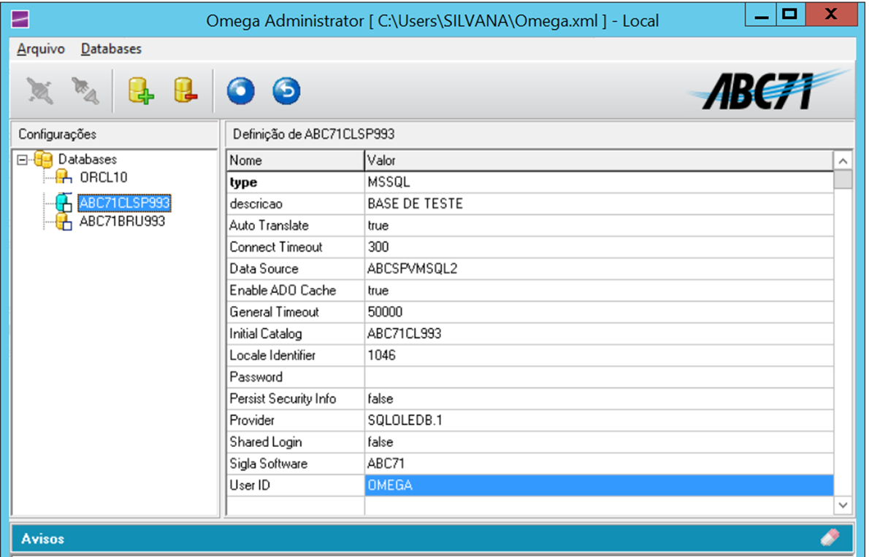
Task: Click the highlighted OMEGA User ID value
Action: pos(599,485)
